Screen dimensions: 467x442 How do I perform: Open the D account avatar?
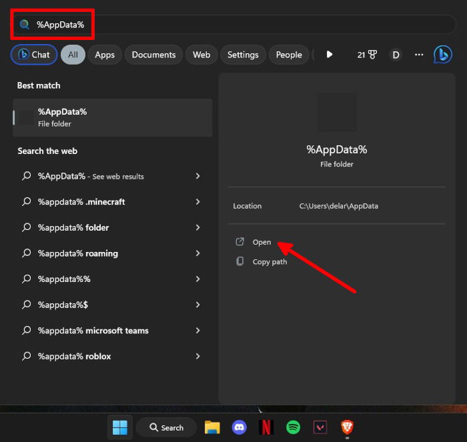pos(396,55)
